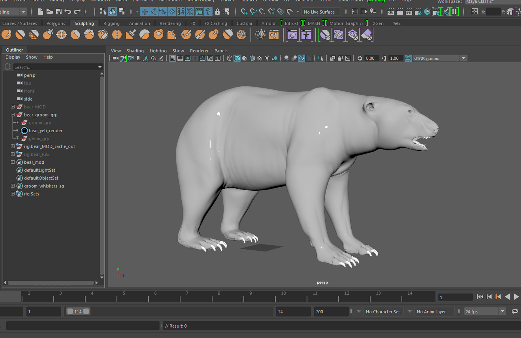Switch to the Rigging shelf tab
This screenshot has width=521, height=338.
click(111, 23)
